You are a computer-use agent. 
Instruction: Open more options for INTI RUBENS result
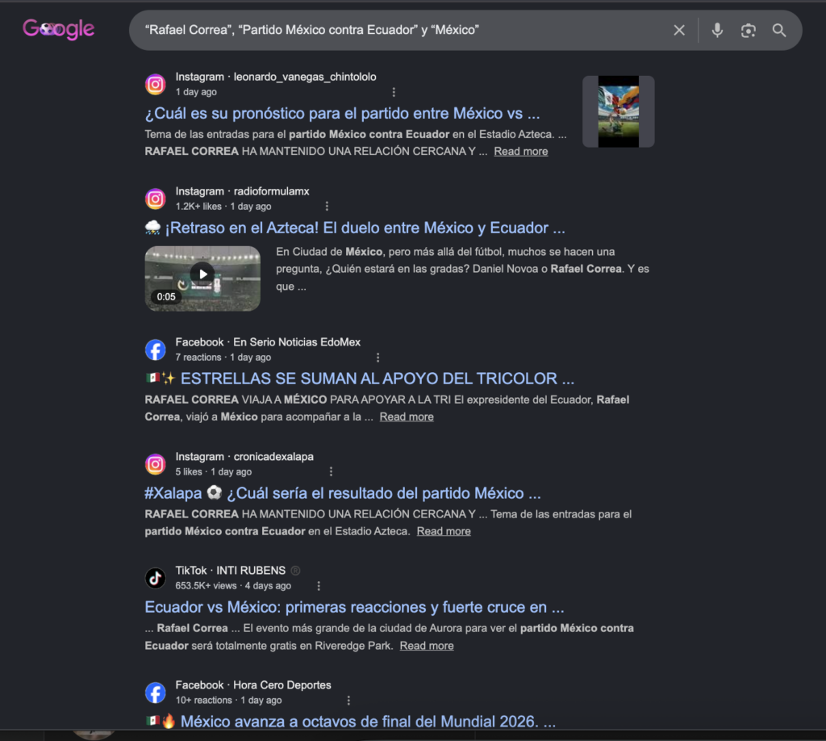tap(318, 585)
